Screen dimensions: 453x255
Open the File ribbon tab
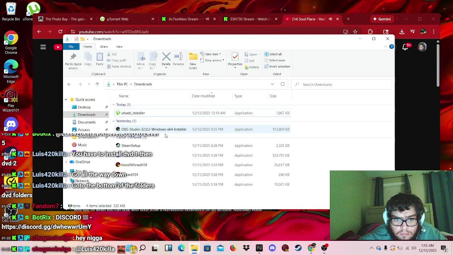click(x=71, y=47)
